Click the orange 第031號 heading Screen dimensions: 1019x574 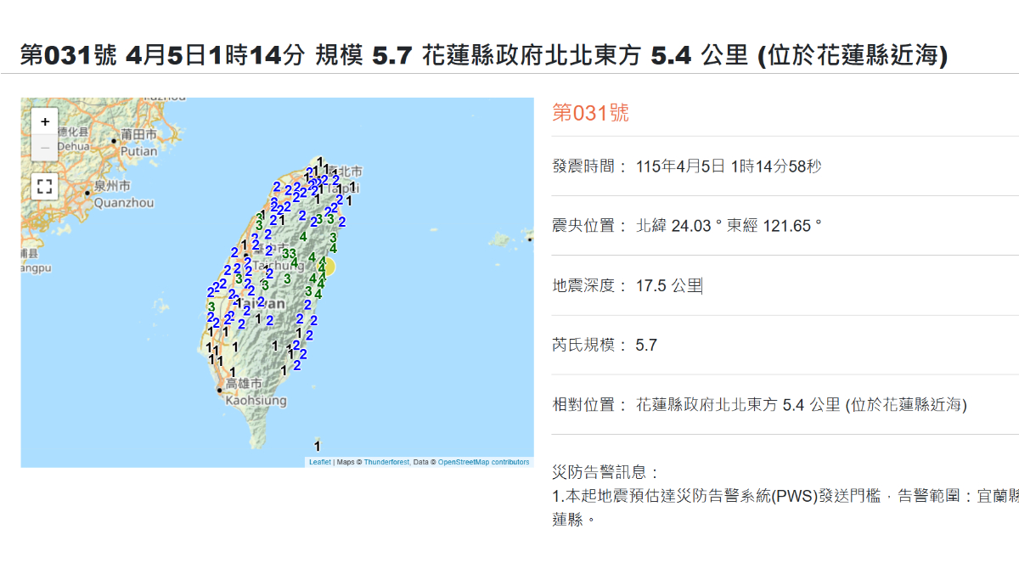click(x=590, y=113)
